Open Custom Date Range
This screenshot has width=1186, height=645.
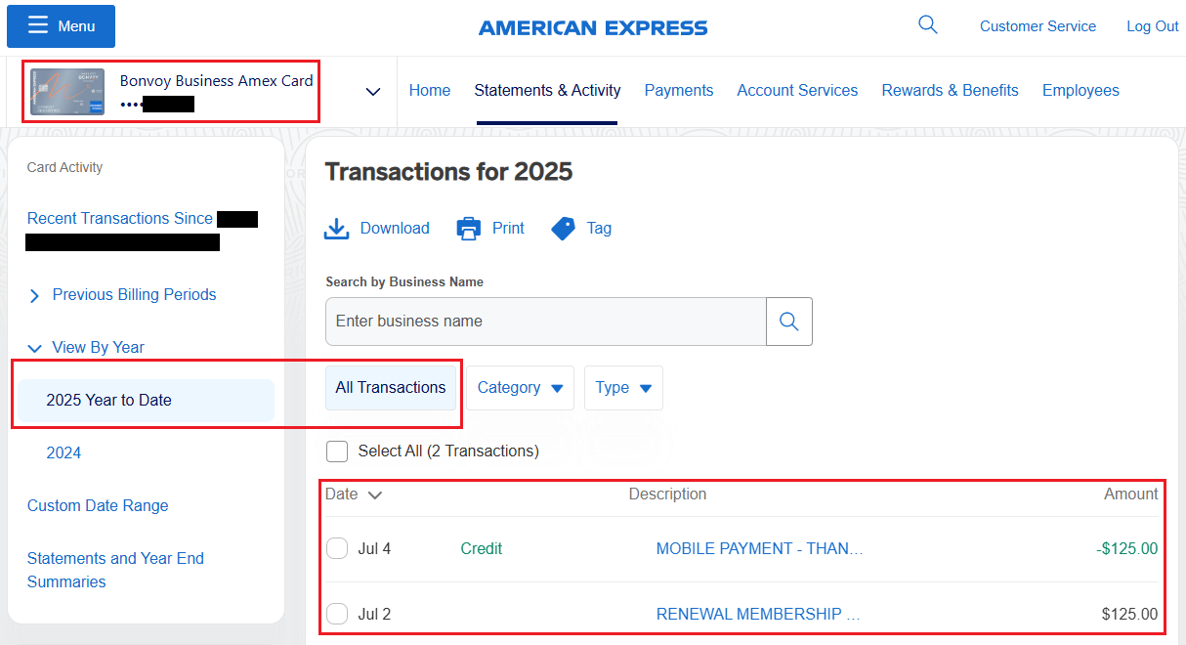click(x=98, y=505)
